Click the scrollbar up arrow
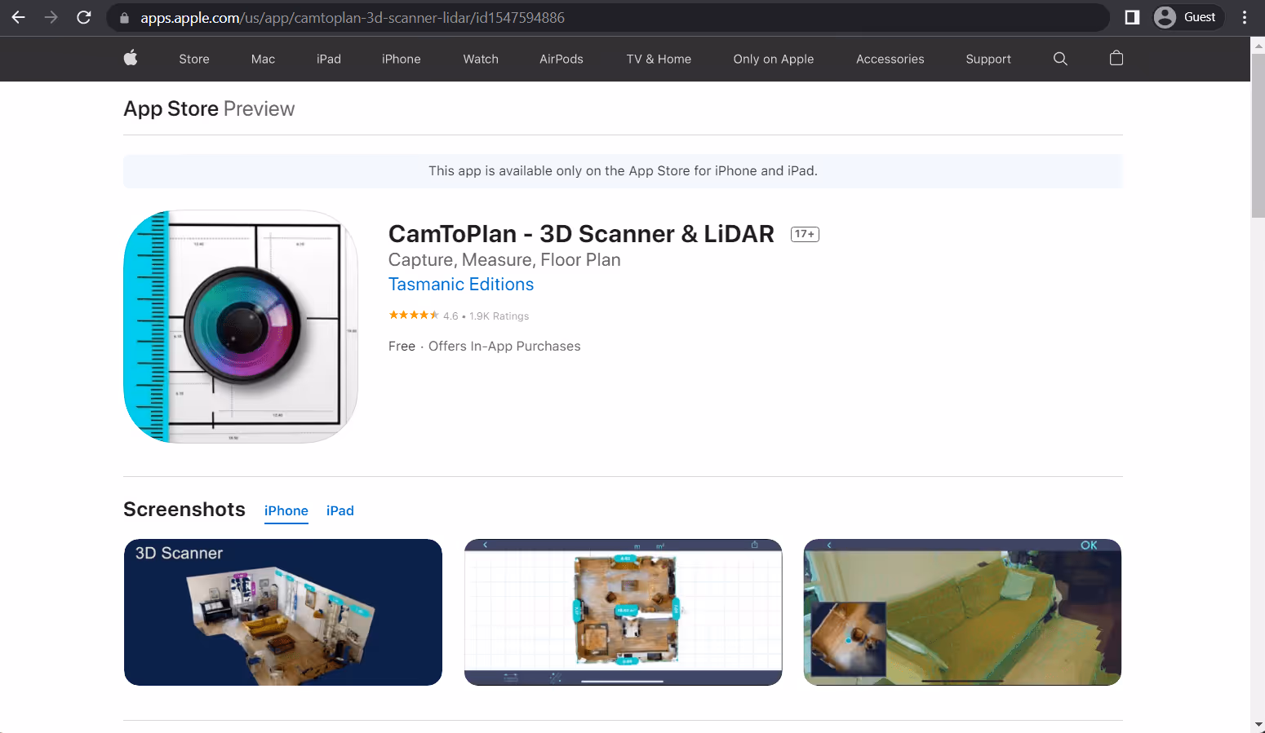 (x=1258, y=45)
